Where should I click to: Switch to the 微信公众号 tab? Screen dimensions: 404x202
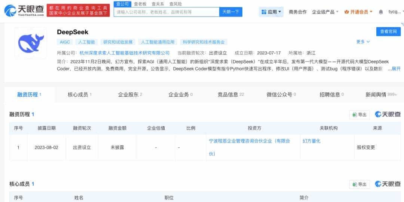[x=281, y=94]
